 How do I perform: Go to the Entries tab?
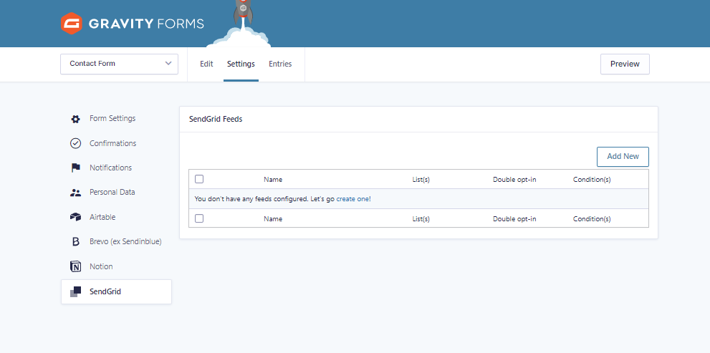(280, 64)
